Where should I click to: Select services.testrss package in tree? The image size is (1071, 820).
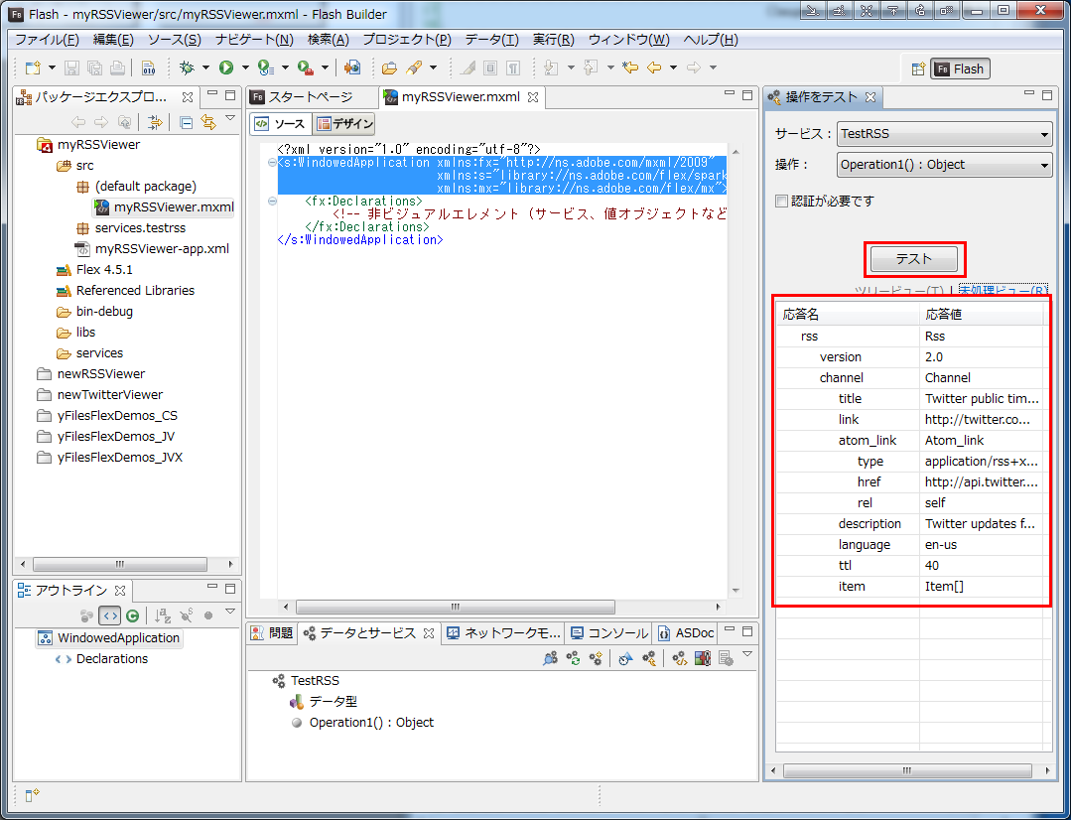coord(140,228)
